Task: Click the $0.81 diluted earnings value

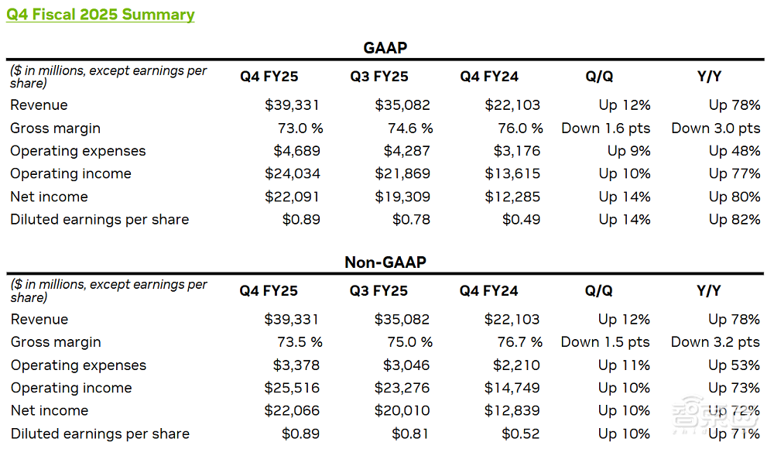Action: 410,434
